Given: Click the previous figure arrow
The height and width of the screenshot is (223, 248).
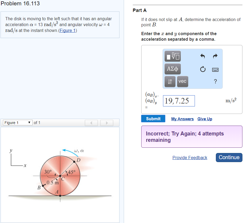Looking at the screenshot, I should [x=91, y=123].
